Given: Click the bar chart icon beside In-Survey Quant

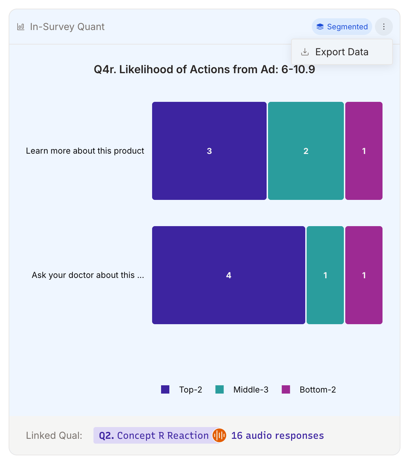Looking at the screenshot, I should pyautogui.click(x=21, y=26).
